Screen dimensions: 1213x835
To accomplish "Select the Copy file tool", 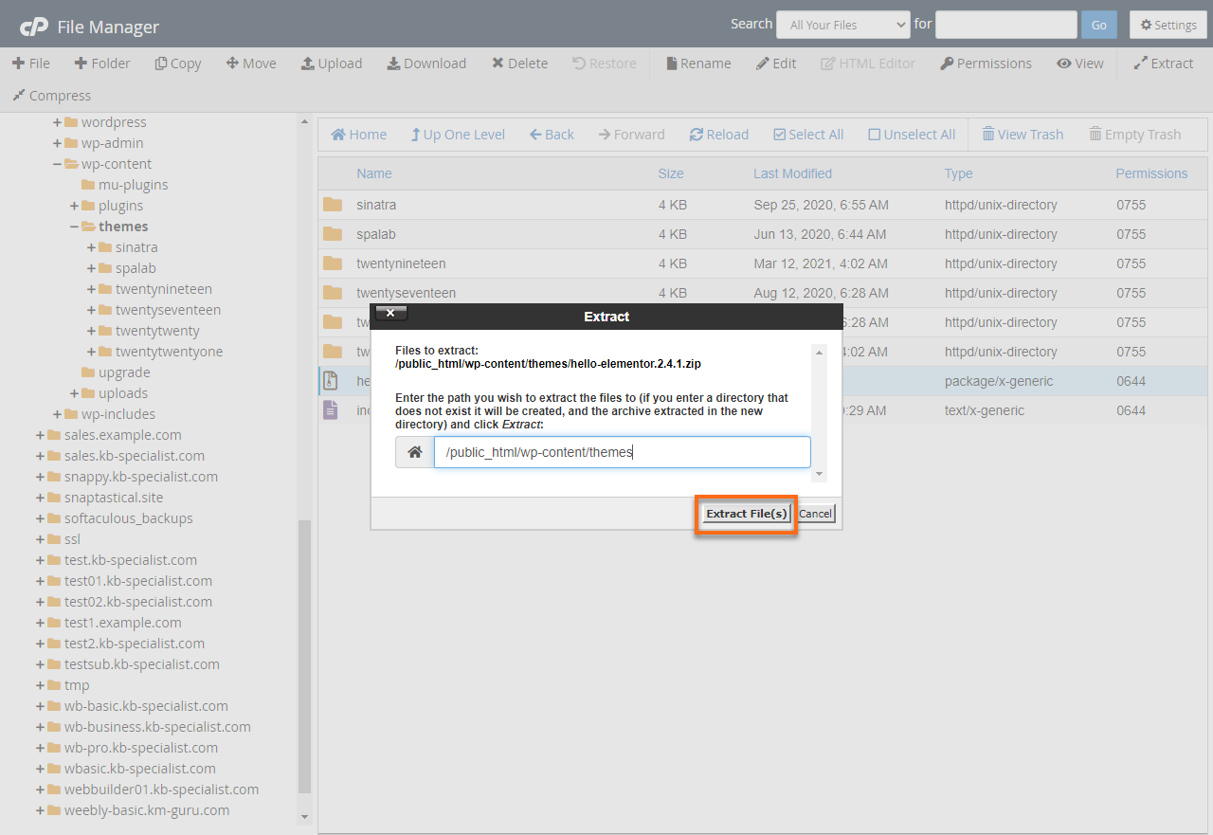I will [177, 63].
